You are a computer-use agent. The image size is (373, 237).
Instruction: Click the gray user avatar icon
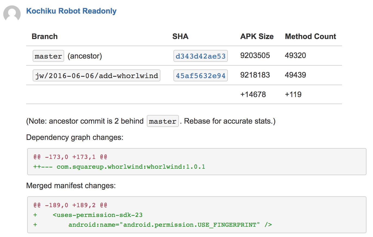[x=12, y=14]
